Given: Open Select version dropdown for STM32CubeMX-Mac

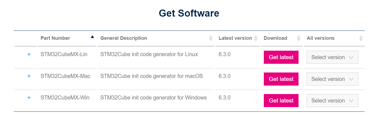Looking at the screenshot, I should (332, 79).
